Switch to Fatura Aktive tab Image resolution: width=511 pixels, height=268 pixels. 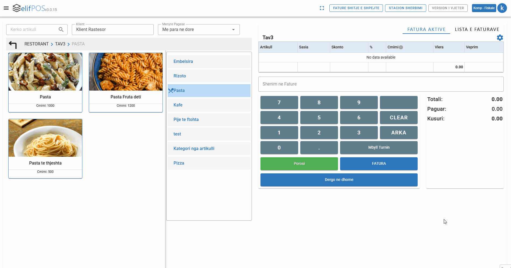[x=426, y=29]
